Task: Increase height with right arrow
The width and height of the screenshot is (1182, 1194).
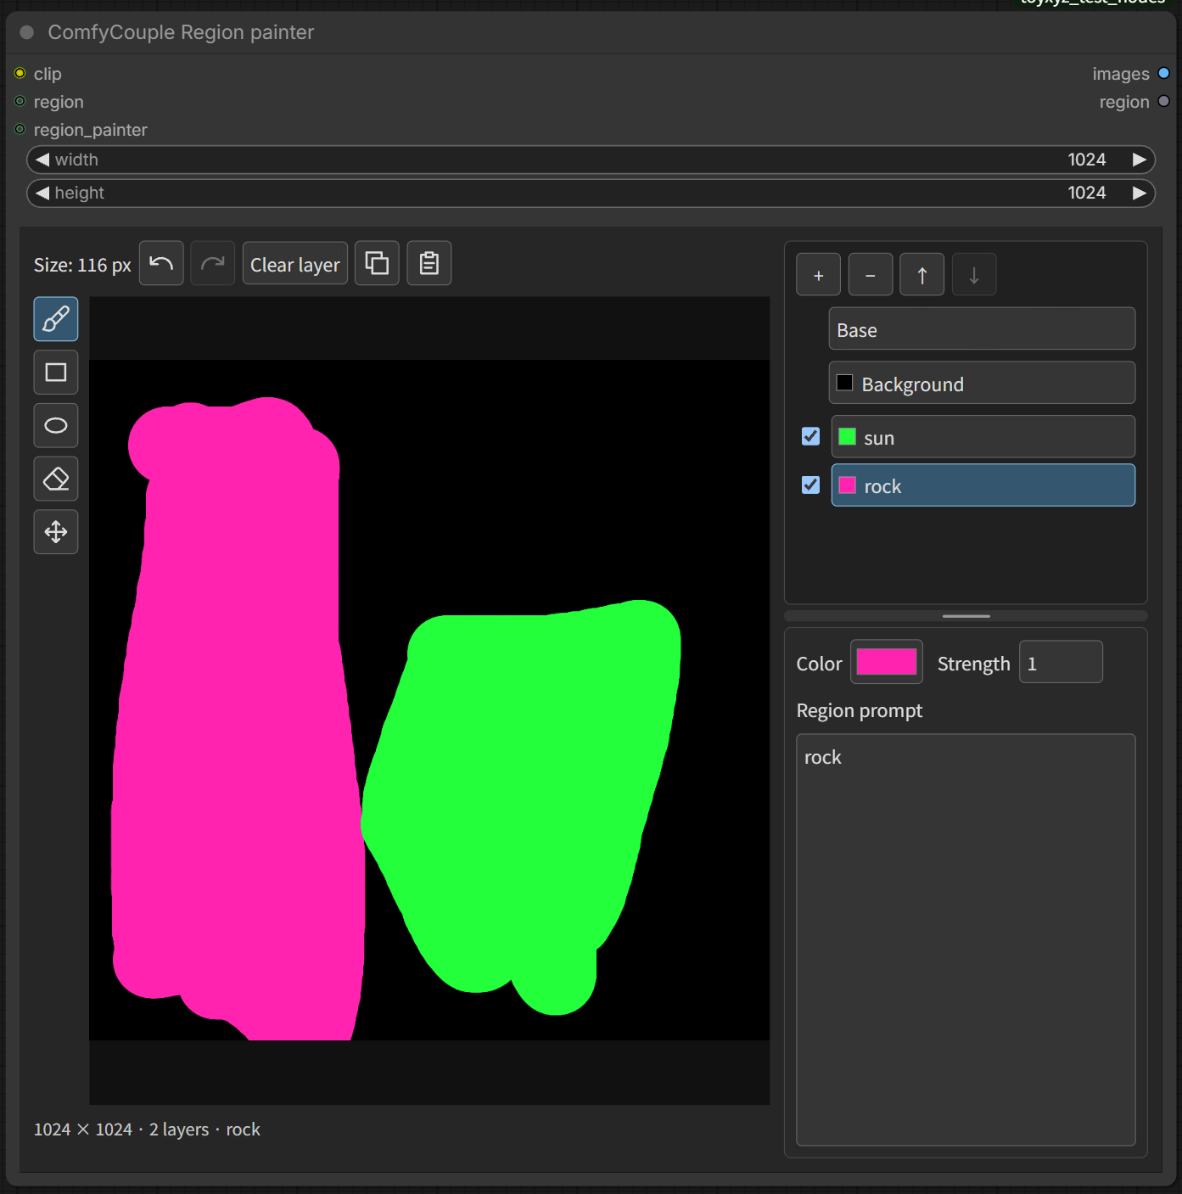Action: pyautogui.click(x=1140, y=193)
